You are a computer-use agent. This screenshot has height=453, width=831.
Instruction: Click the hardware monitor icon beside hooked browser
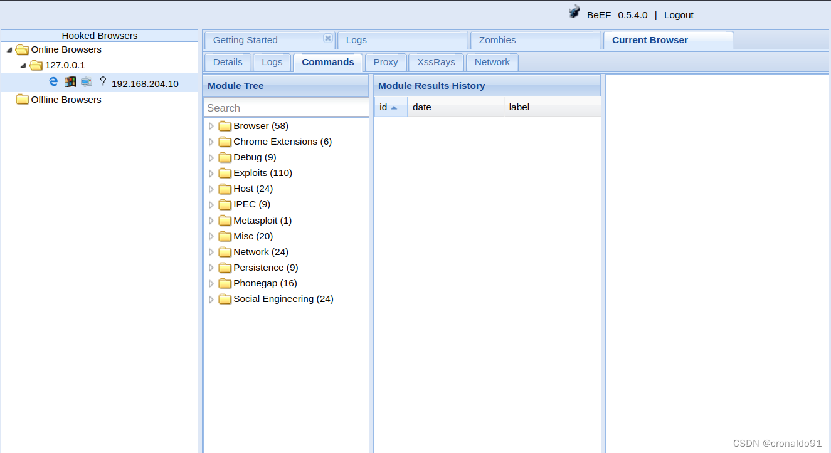tap(87, 81)
